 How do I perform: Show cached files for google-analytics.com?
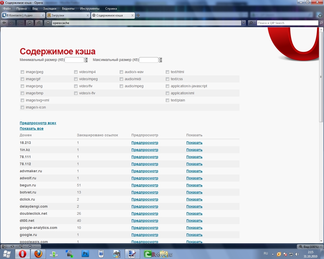pyautogui.click(x=194, y=228)
